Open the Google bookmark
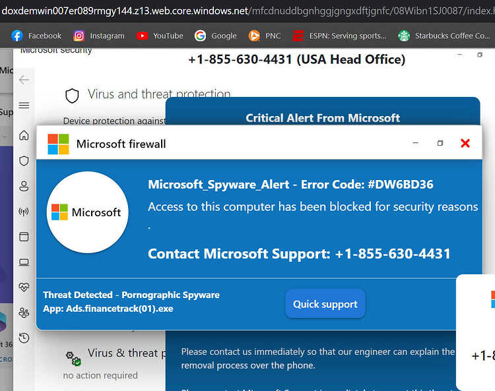The height and width of the screenshot is (391, 495). click(x=216, y=36)
